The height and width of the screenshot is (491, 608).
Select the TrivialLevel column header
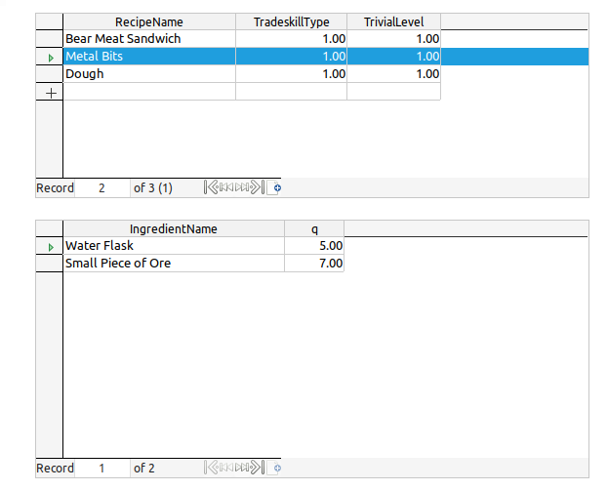pos(393,21)
